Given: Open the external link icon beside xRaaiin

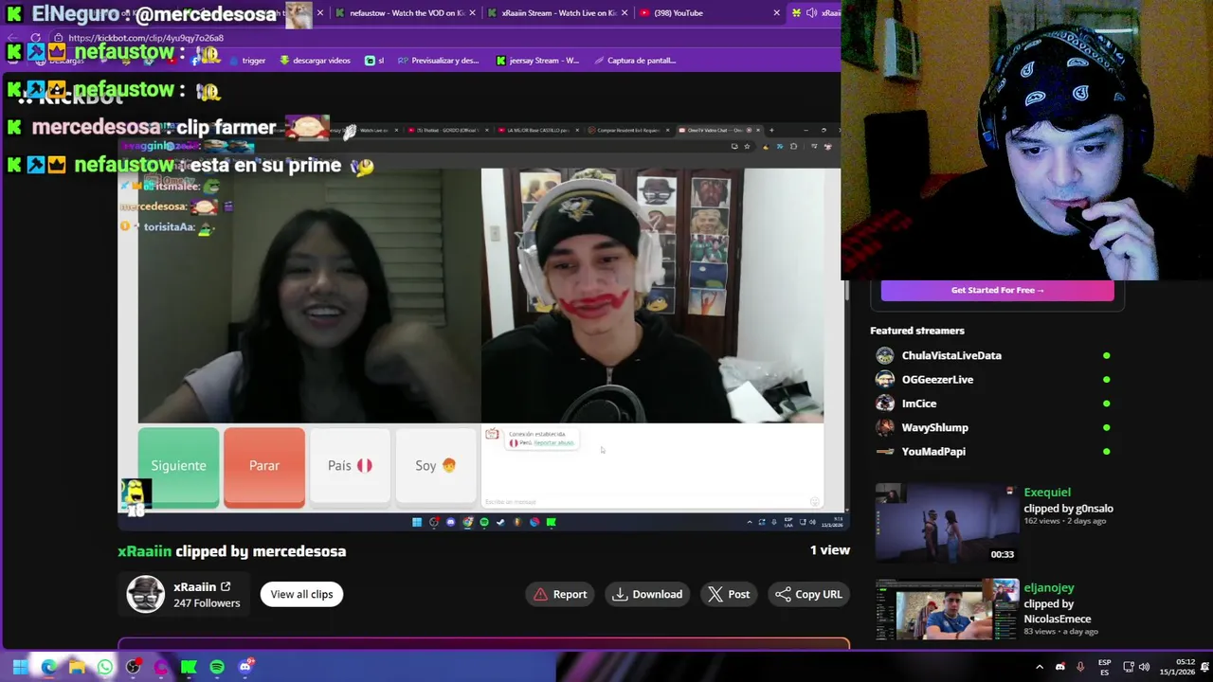Looking at the screenshot, I should click(x=226, y=586).
